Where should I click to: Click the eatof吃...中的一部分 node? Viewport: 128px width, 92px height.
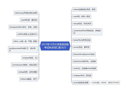pos(82,16)
